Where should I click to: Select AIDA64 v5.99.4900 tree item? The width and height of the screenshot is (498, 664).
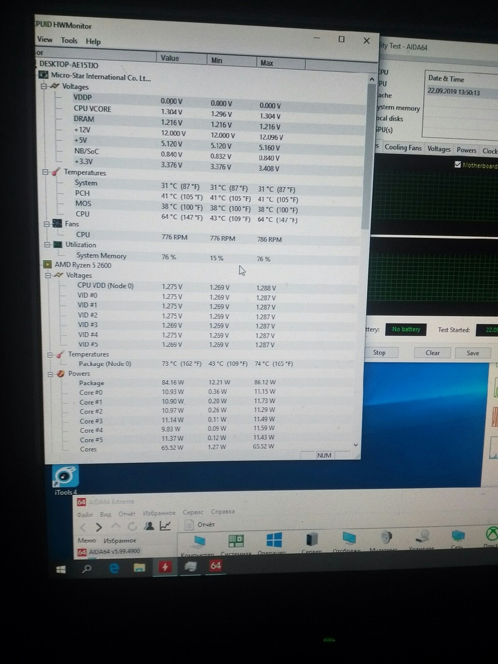pos(109,551)
